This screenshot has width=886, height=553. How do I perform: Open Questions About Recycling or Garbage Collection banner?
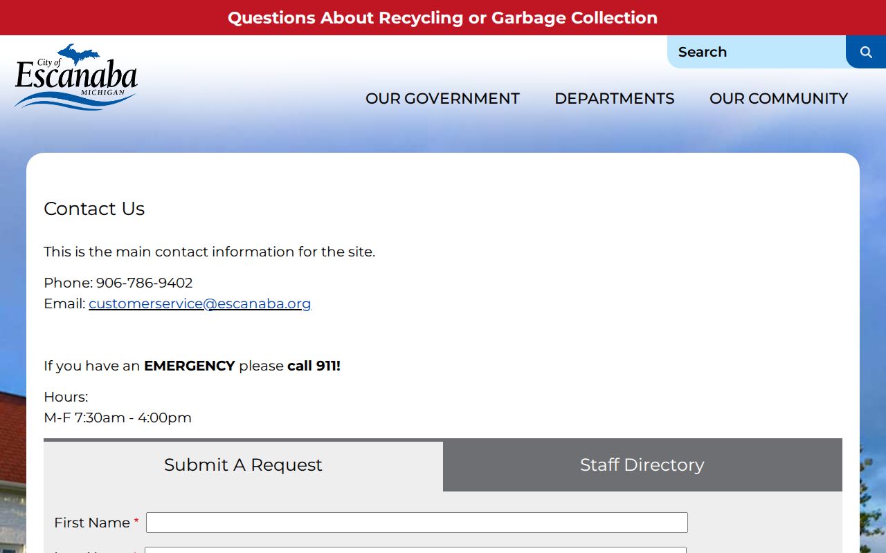click(x=443, y=17)
